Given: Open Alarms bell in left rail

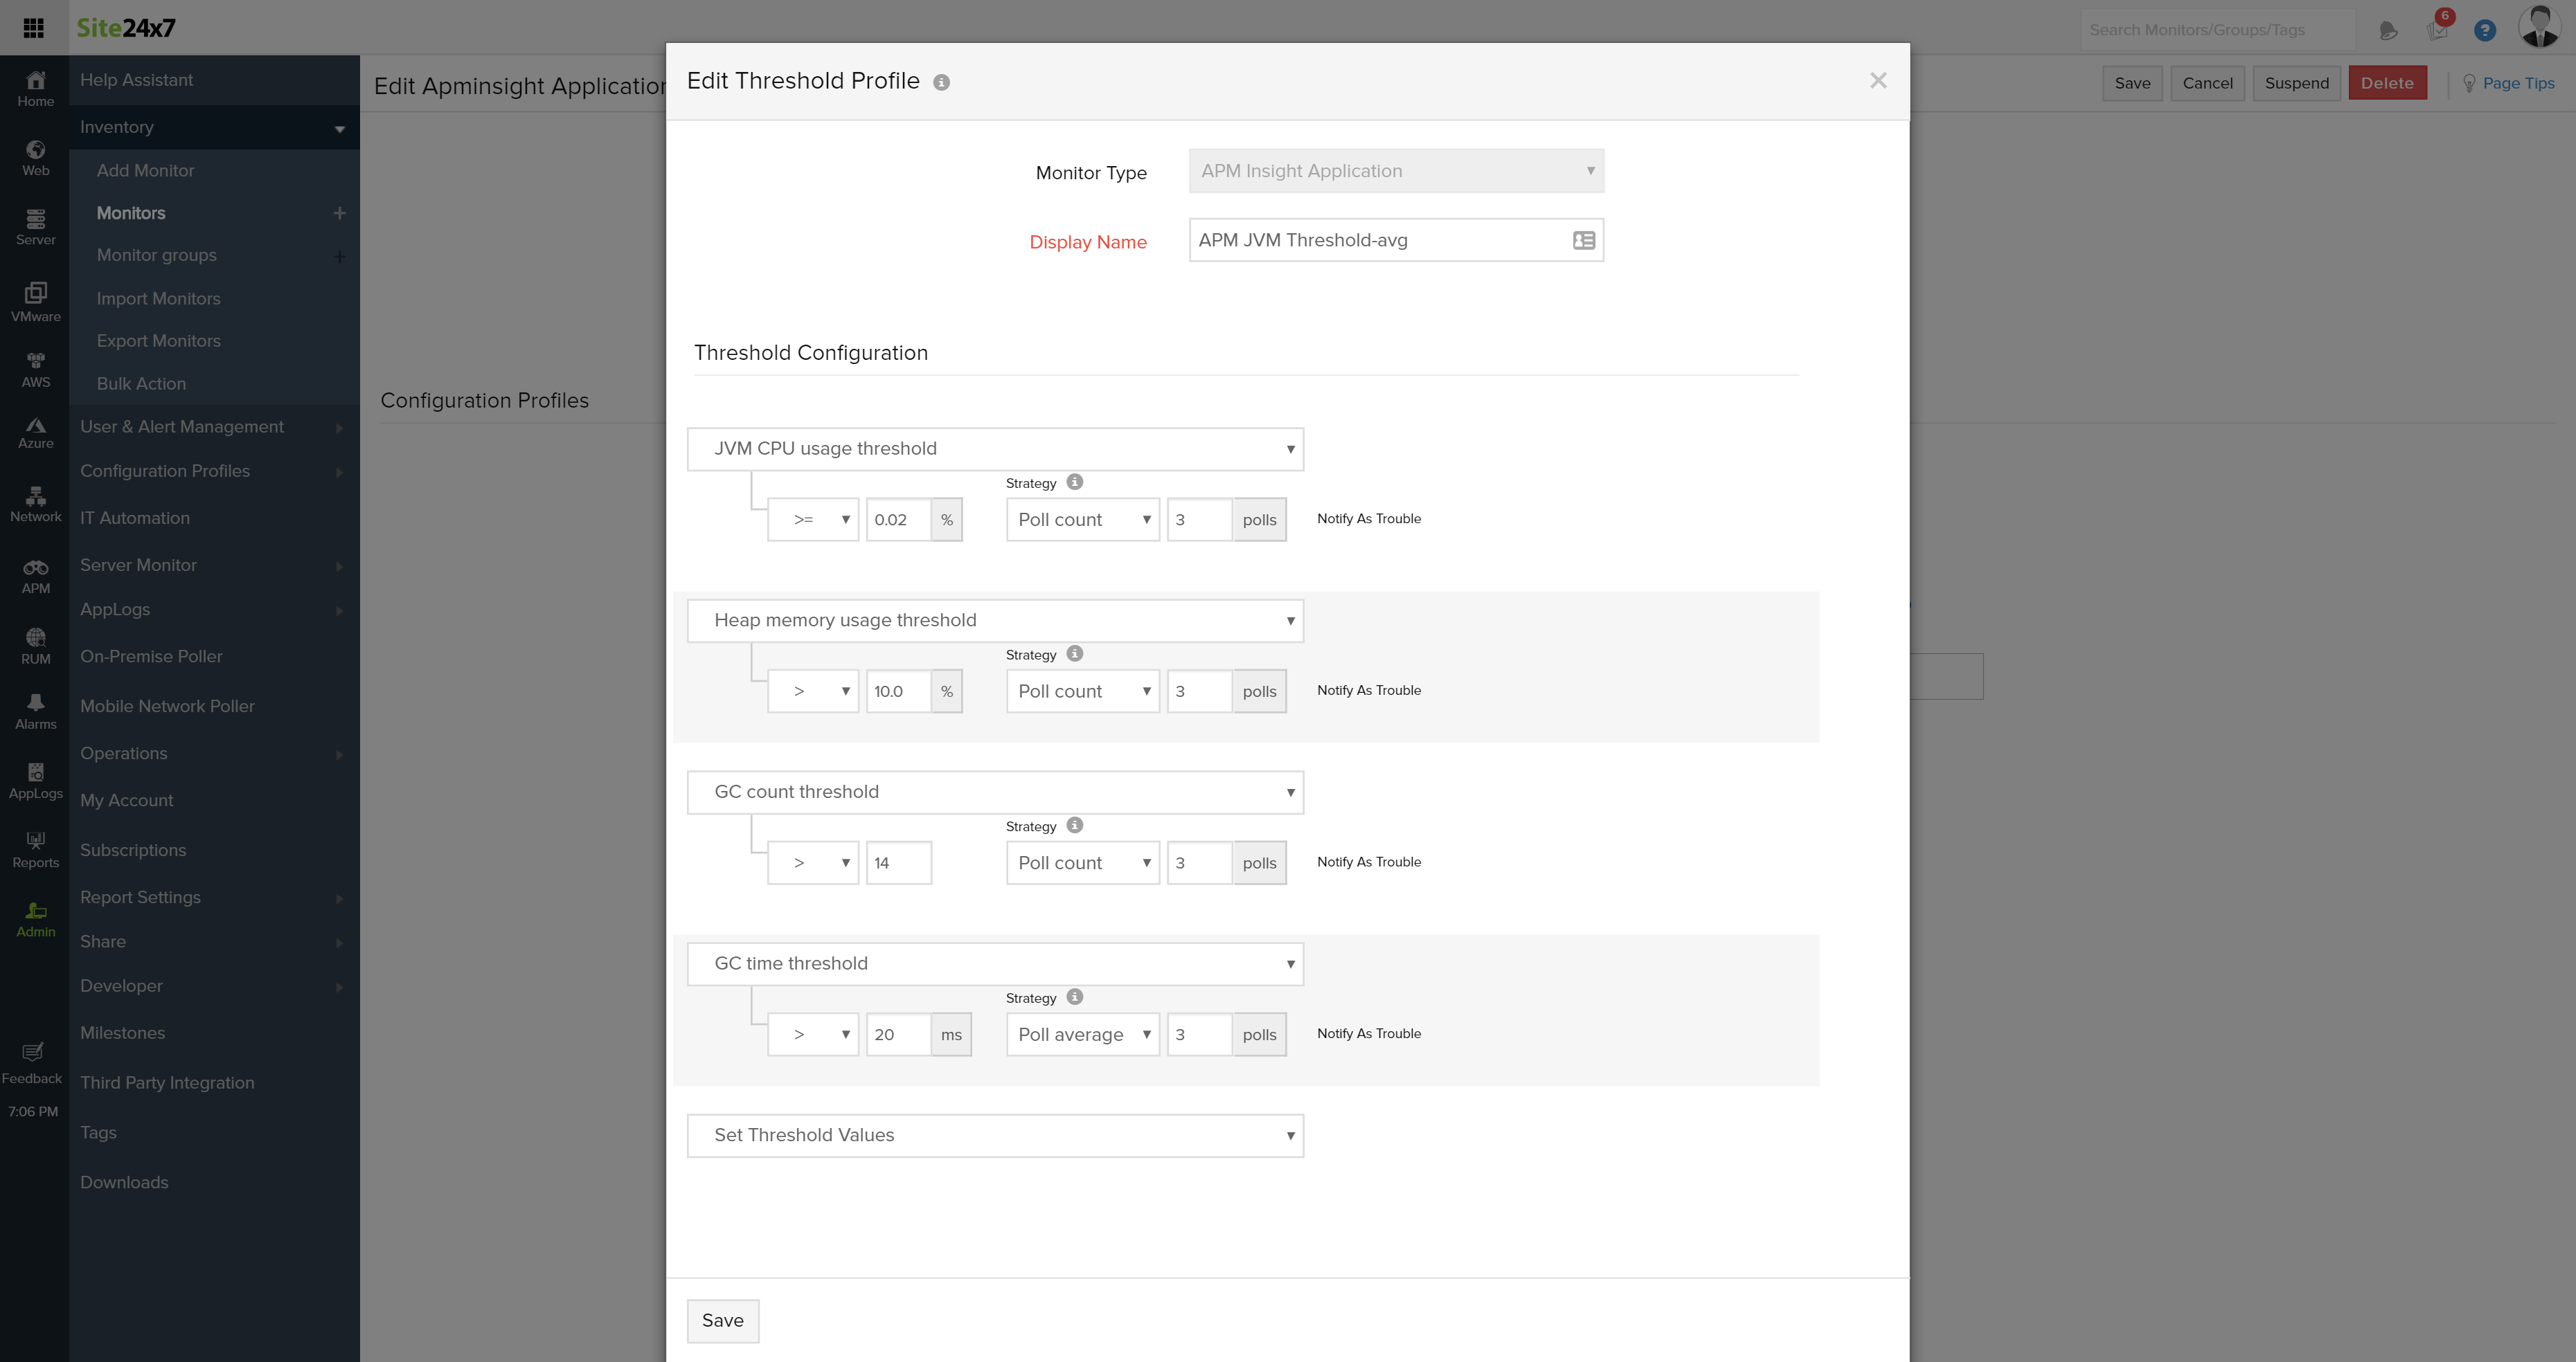Looking at the screenshot, I should click(x=36, y=711).
